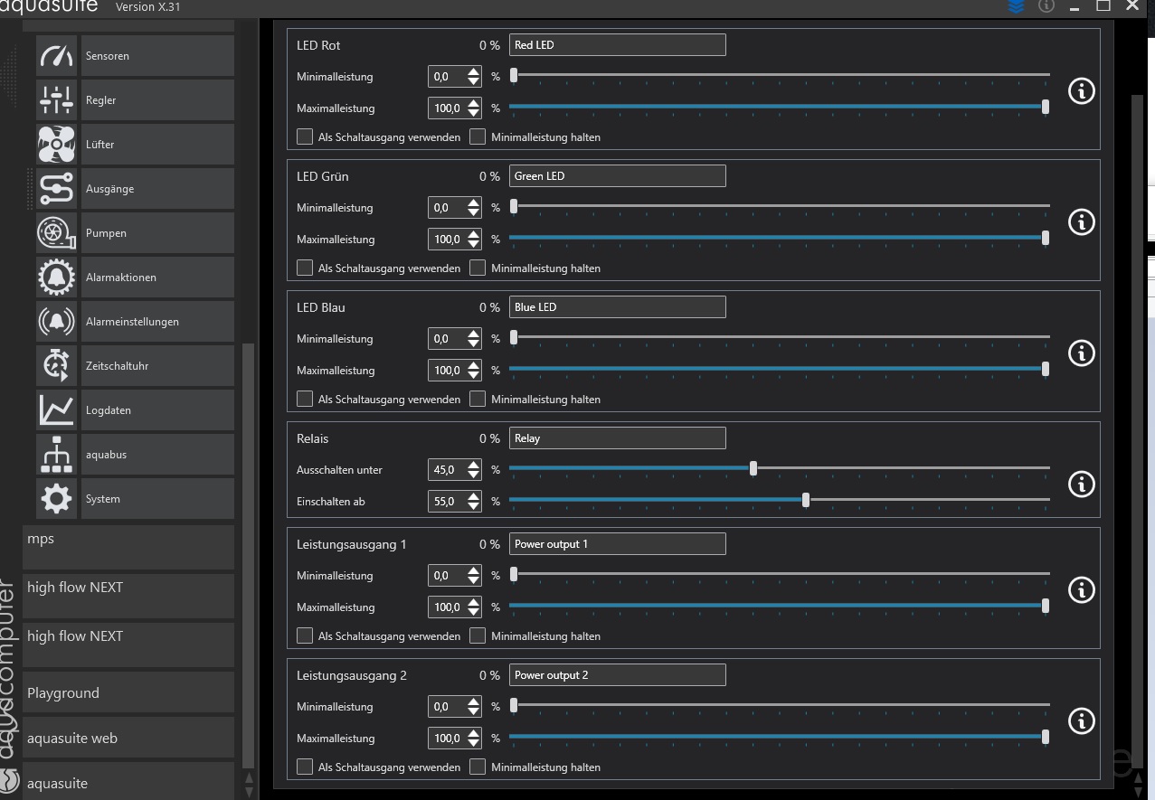Check 'Minimalleistung halten' for LED Grün
This screenshot has width=1155, height=800.
(x=478, y=268)
